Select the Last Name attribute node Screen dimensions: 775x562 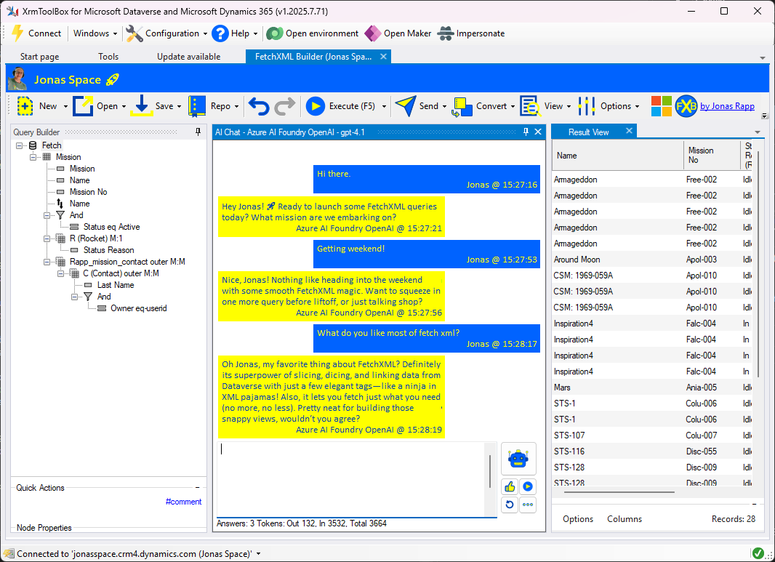(x=116, y=285)
